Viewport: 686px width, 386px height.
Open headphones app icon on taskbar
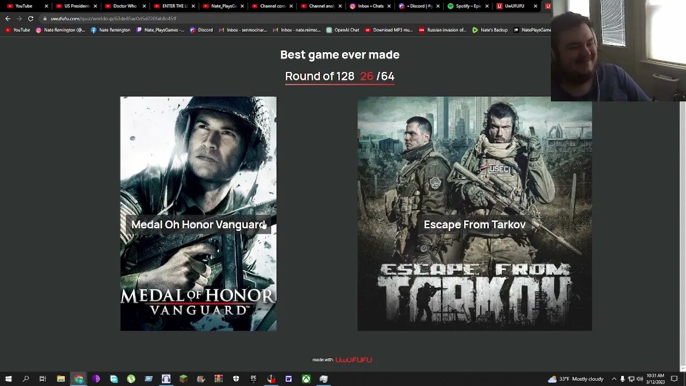166,379
